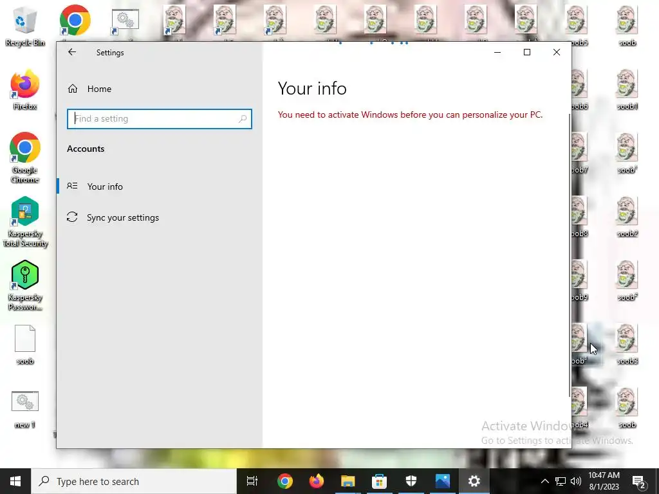Click the Accounts section heading
659x494 pixels.
pos(86,149)
